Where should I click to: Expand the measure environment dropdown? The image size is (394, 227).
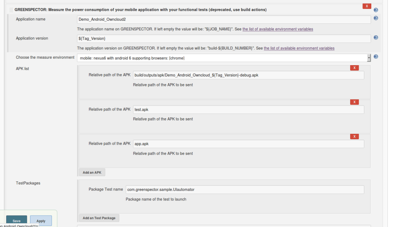tap(224, 58)
